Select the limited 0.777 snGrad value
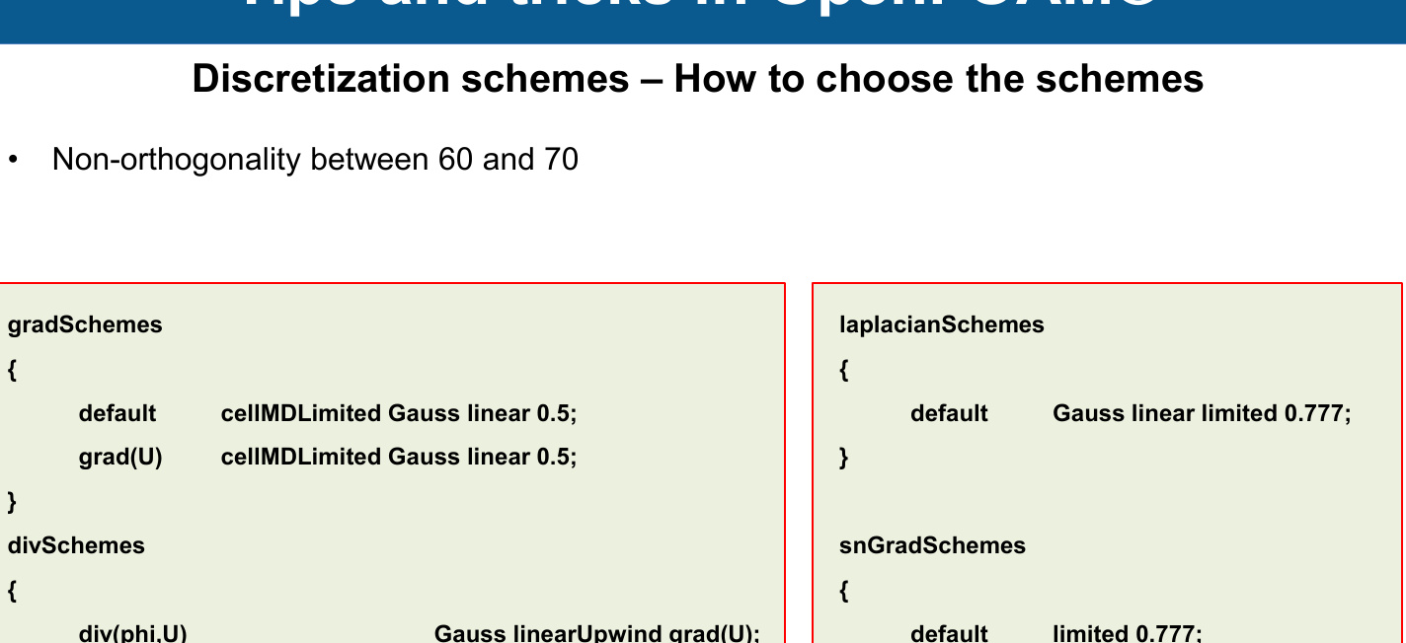 (x=1128, y=632)
